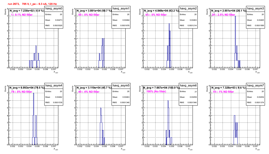
Task: Click the histogram peak in havg_asym5 plot
Action: pos(101,108)
